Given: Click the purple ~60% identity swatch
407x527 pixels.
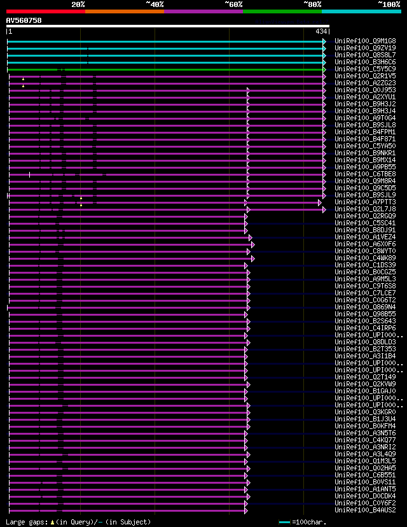Looking at the screenshot, I should click(203, 11).
